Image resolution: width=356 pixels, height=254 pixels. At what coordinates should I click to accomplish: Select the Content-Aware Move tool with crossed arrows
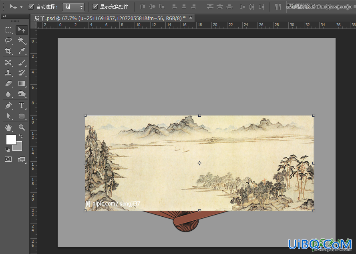coord(8,63)
